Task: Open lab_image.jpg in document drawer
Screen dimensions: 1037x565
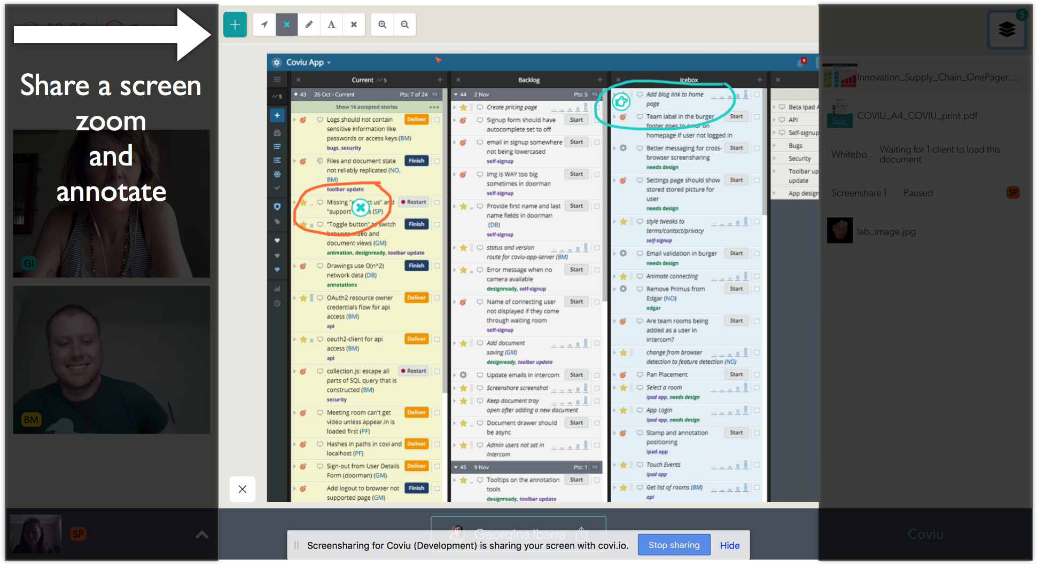Action: tap(886, 232)
